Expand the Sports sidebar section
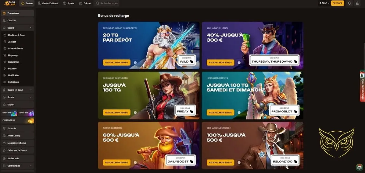This screenshot has height=173, width=365. 31,97
